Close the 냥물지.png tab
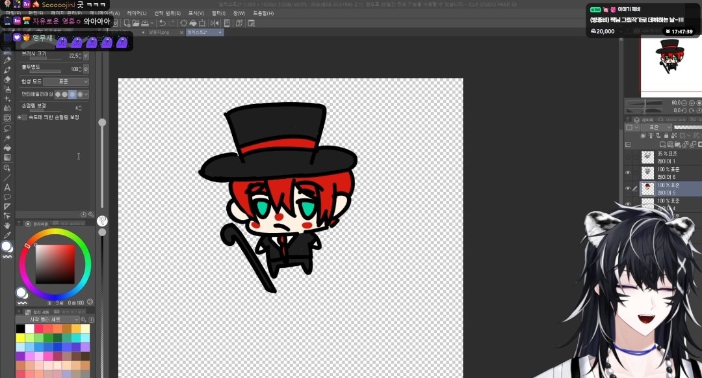The height and width of the screenshot is (378, 702). click(x=181, y=33)
